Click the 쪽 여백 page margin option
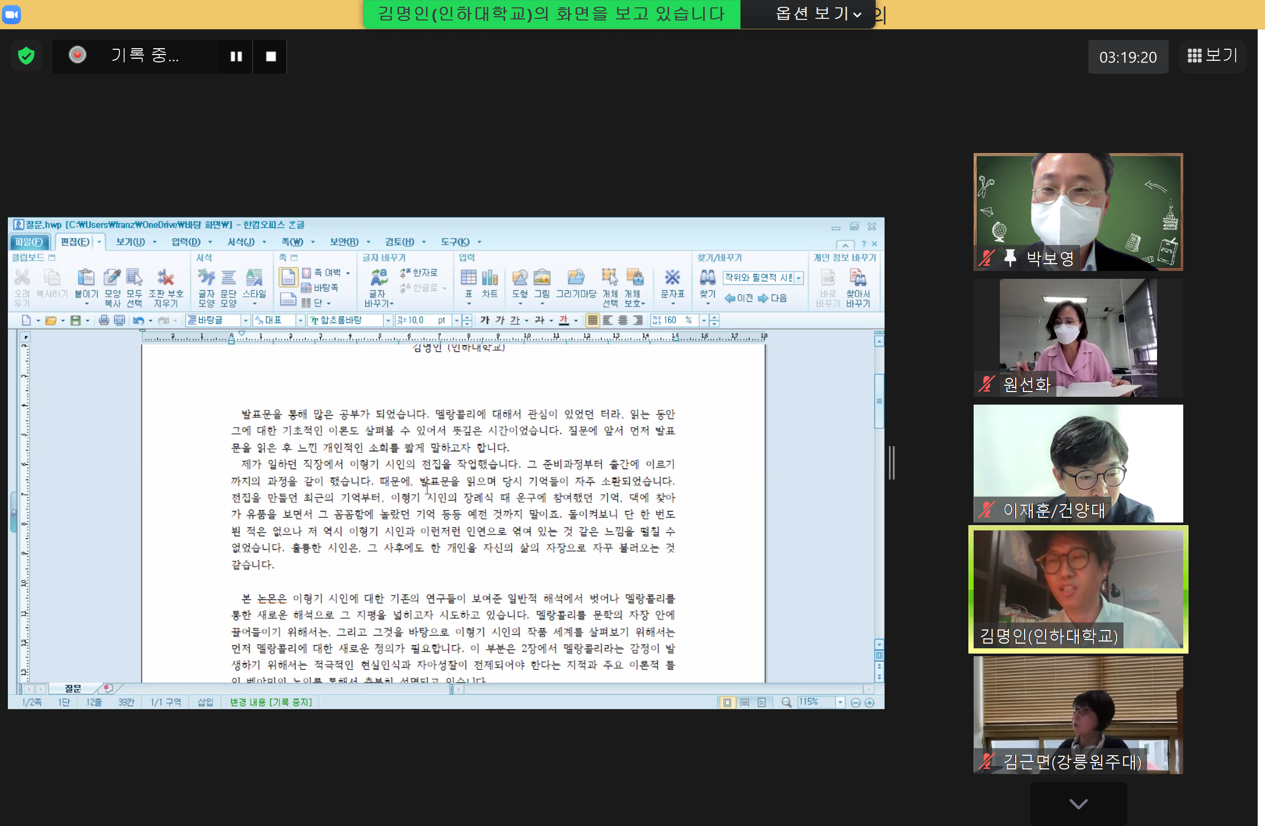Image resolution: width=1265 pixels, height=826 pixels. click(326, 273)
